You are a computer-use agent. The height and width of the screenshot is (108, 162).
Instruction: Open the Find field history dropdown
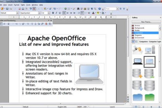pyautogui.click(x=118, y=9)
